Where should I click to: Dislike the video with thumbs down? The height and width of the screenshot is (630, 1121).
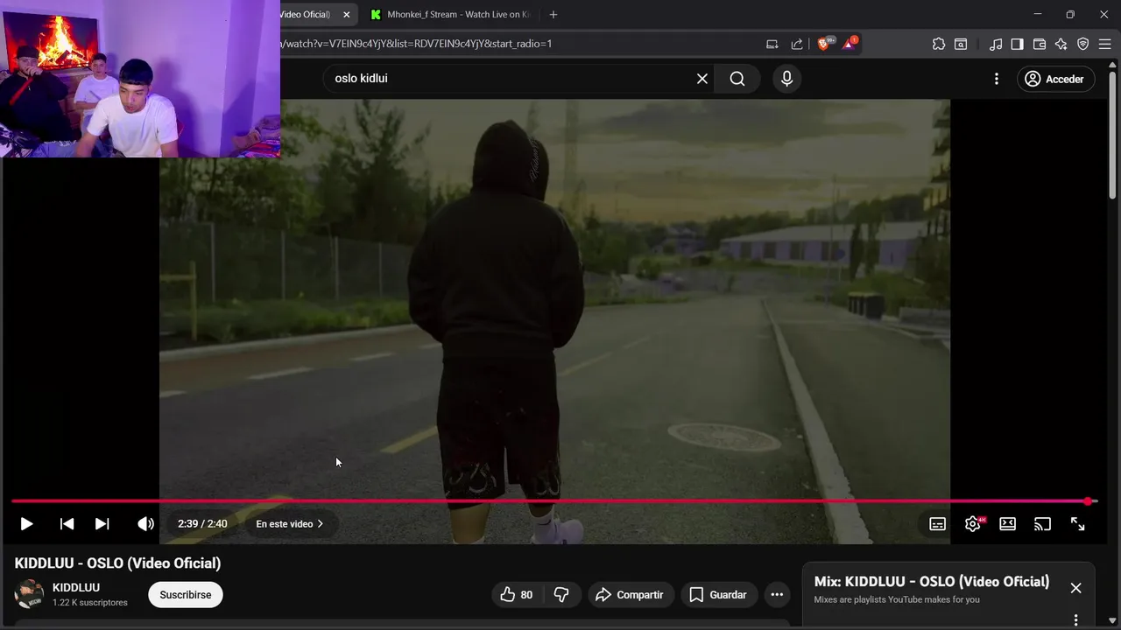coord(561,595)
